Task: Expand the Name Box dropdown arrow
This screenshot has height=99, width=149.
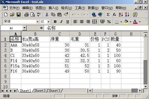Action: click(x=25, y=28)
